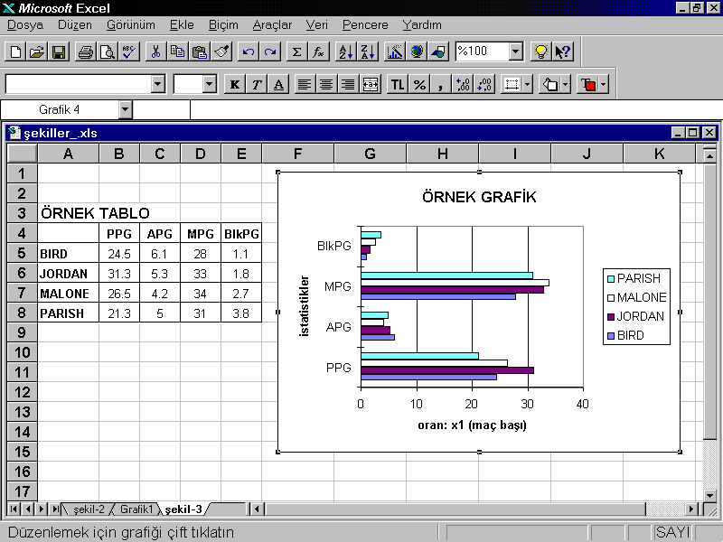Open the Name Box dropdown next to Grafik 4
This screenshot has width=723, height=542.
[x=125, y=109]
